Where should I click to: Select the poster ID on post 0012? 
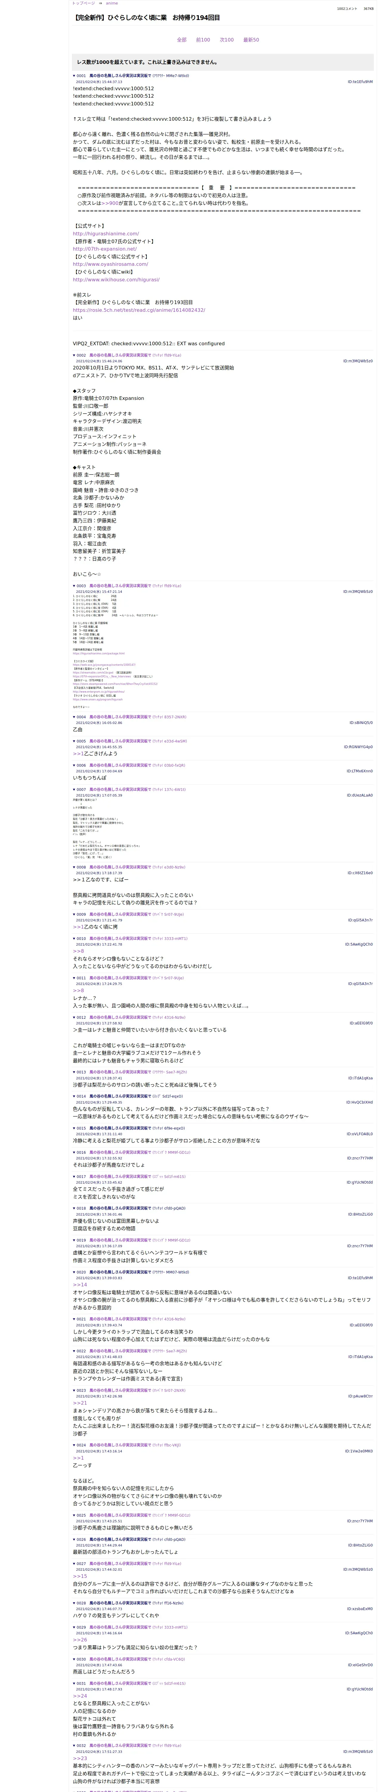pyautogui.click(x=361, y=1023)
